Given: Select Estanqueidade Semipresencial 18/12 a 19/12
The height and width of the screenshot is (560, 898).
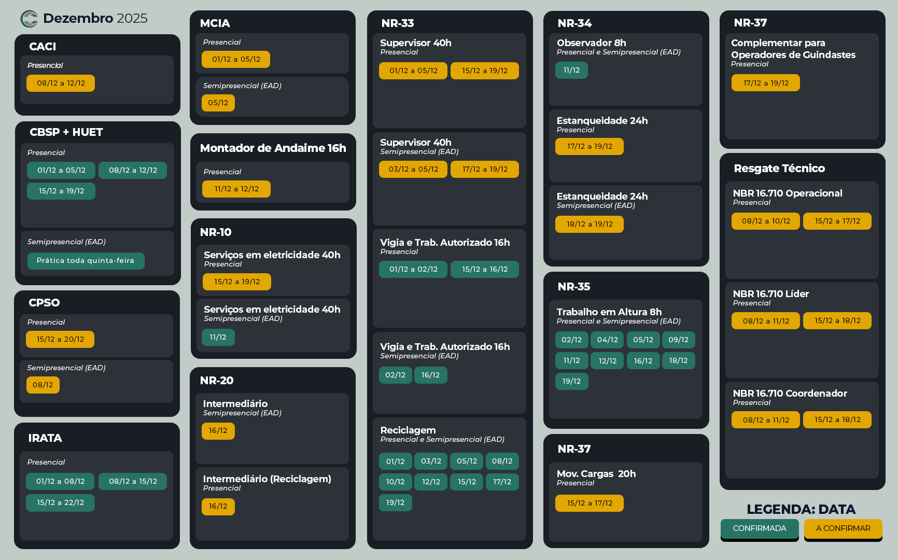Looking at the screenshot, I should [x=590, y=224].
